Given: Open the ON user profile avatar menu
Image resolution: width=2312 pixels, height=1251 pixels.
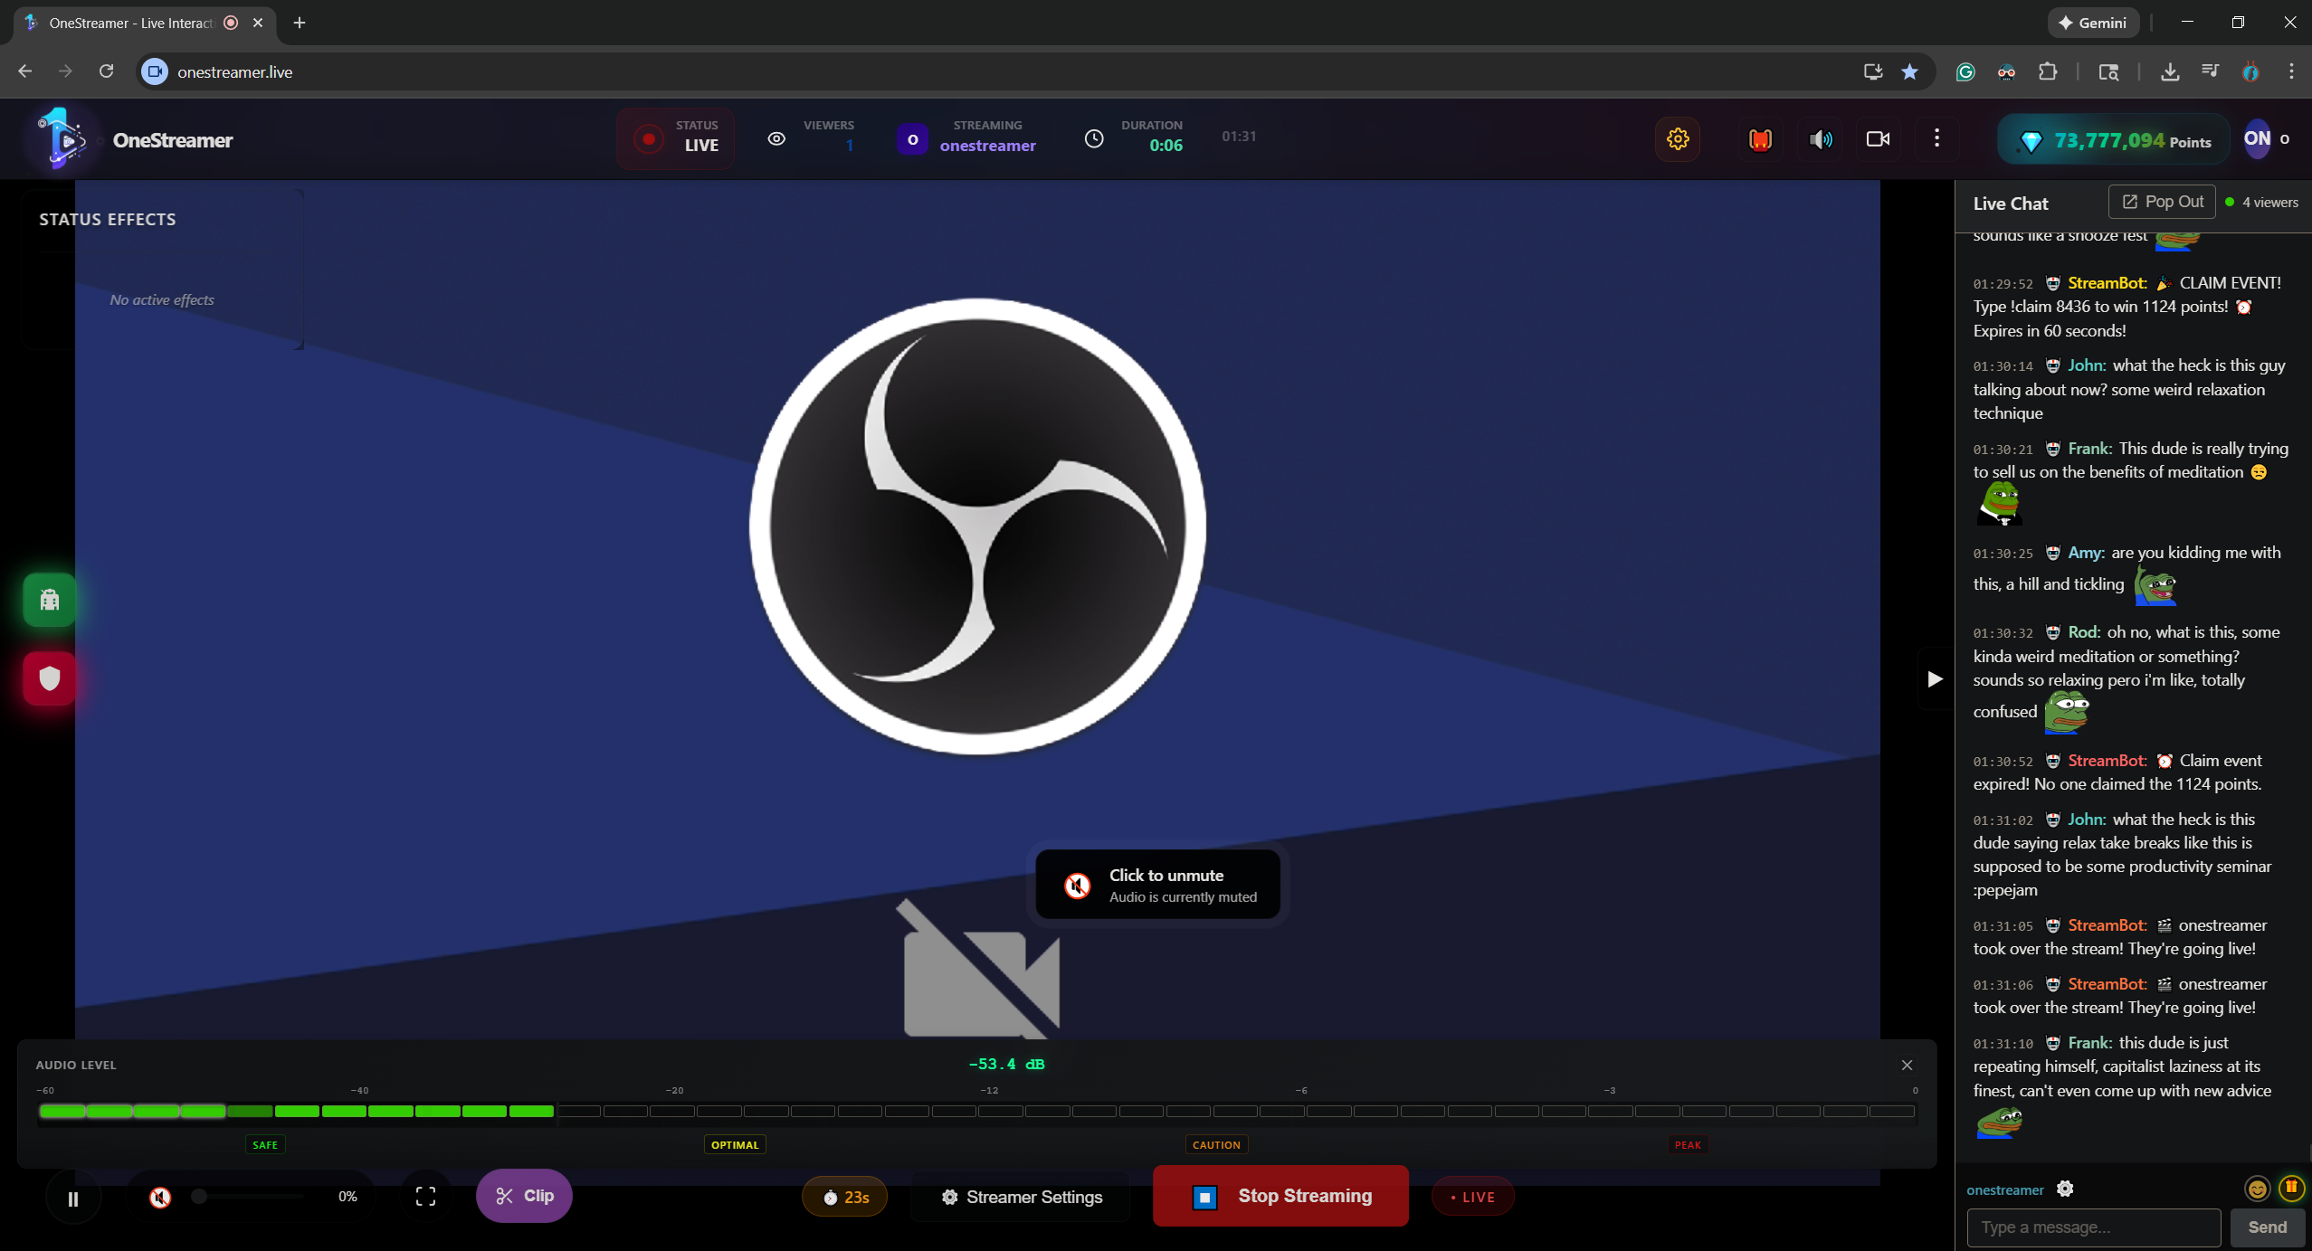Looking at the screenshot, I should pyautogui.click(x=2257, y=139).
